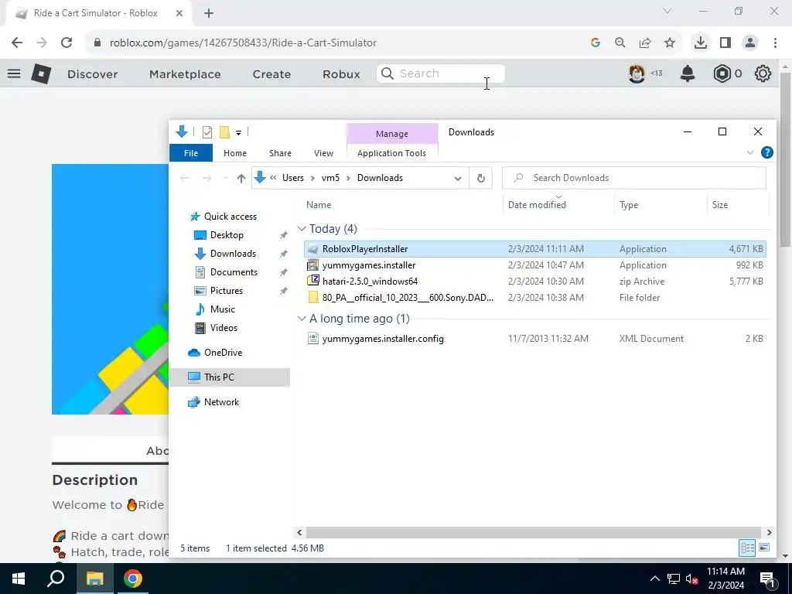This screenshot has height=594, width=792.
Task: Select hatari-2.5.0_windows64 zip archive
Action: tap(370, 282)
